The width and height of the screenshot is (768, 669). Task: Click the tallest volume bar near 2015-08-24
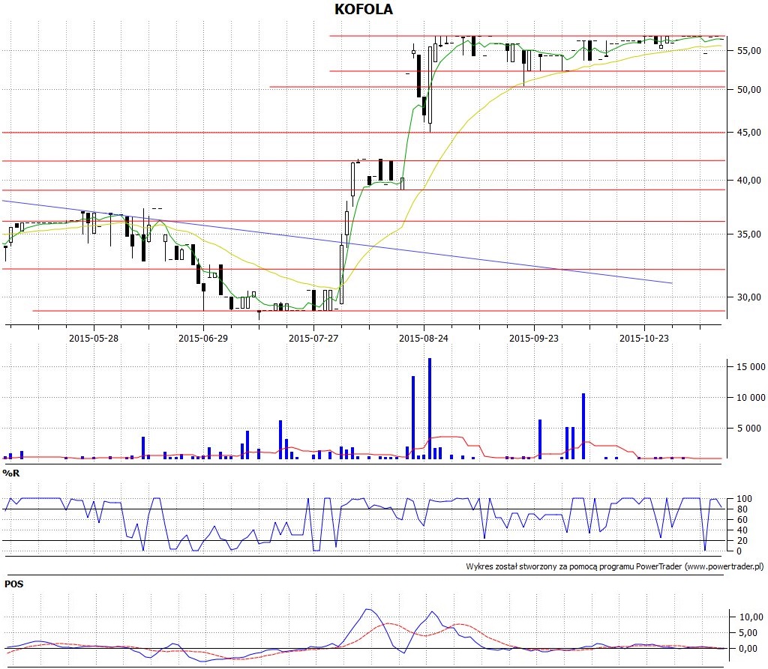[430, 408]
